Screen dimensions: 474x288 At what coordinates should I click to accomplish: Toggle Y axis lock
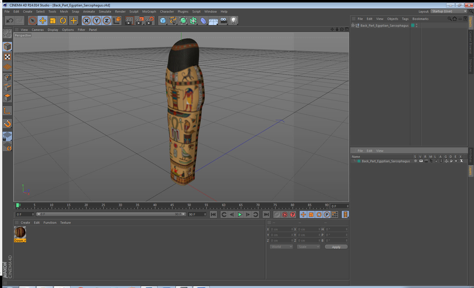[x=97, y=20]
